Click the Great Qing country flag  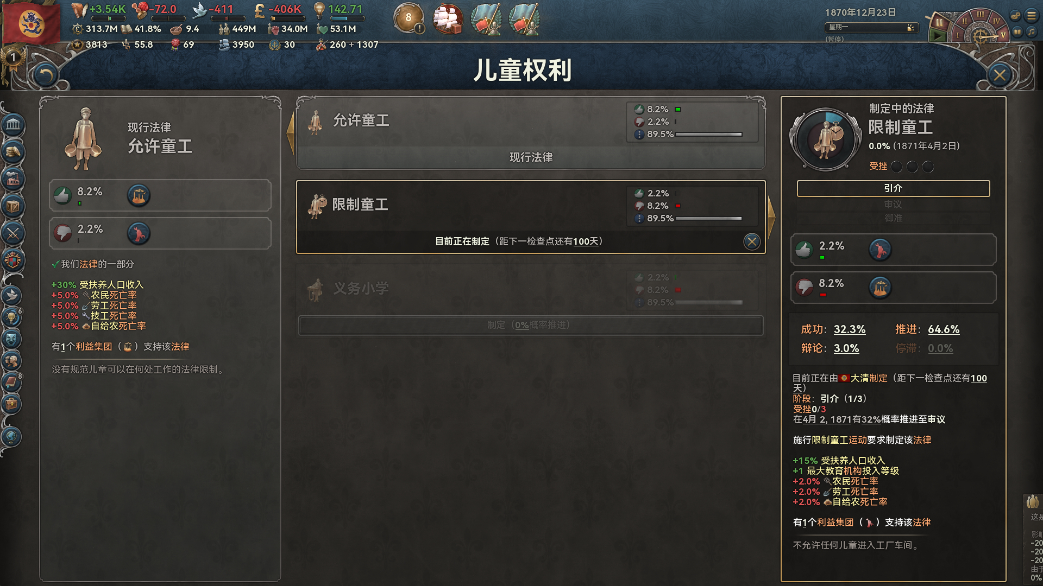coord(32,22)
